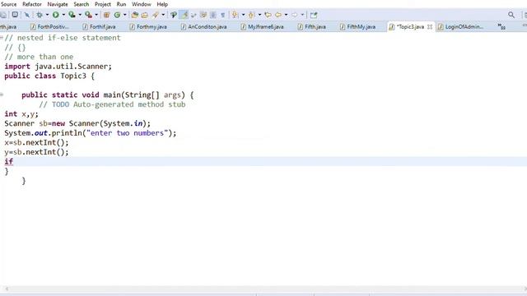Click the Forward navigation arrow icon
The width and height of the screenshot is (527, 296).
click(x=295, y=15)
